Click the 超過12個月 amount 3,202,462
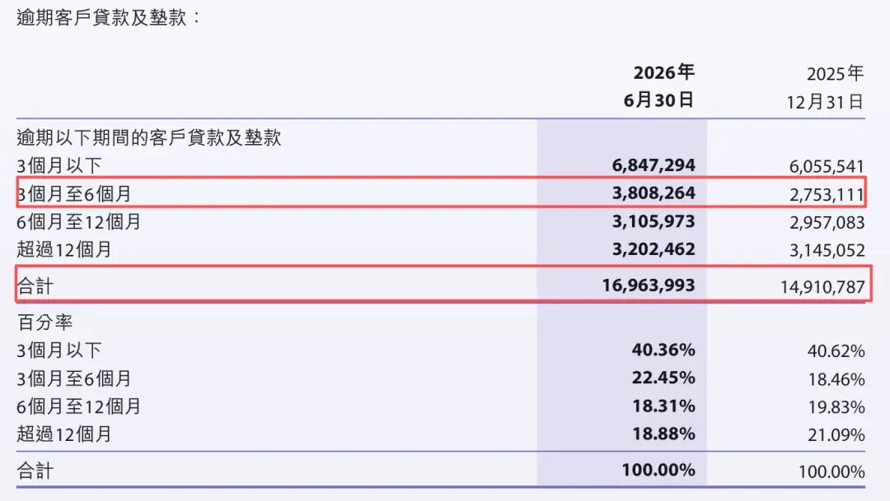The height and width of the screenshot is (501, 890). (653, 248)
